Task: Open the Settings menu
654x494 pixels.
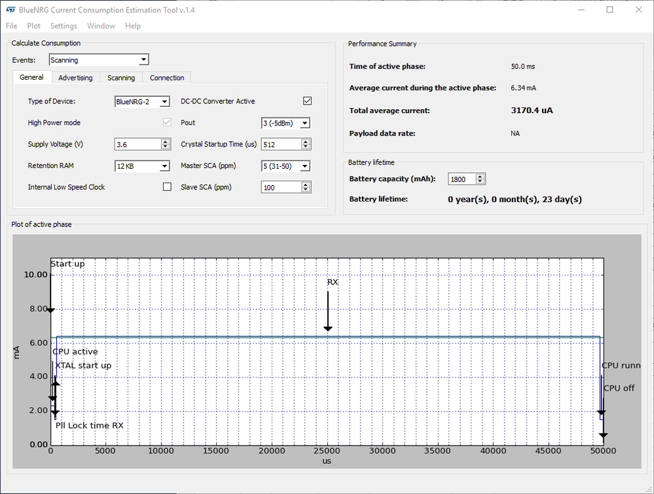Action: pos(64,26)
